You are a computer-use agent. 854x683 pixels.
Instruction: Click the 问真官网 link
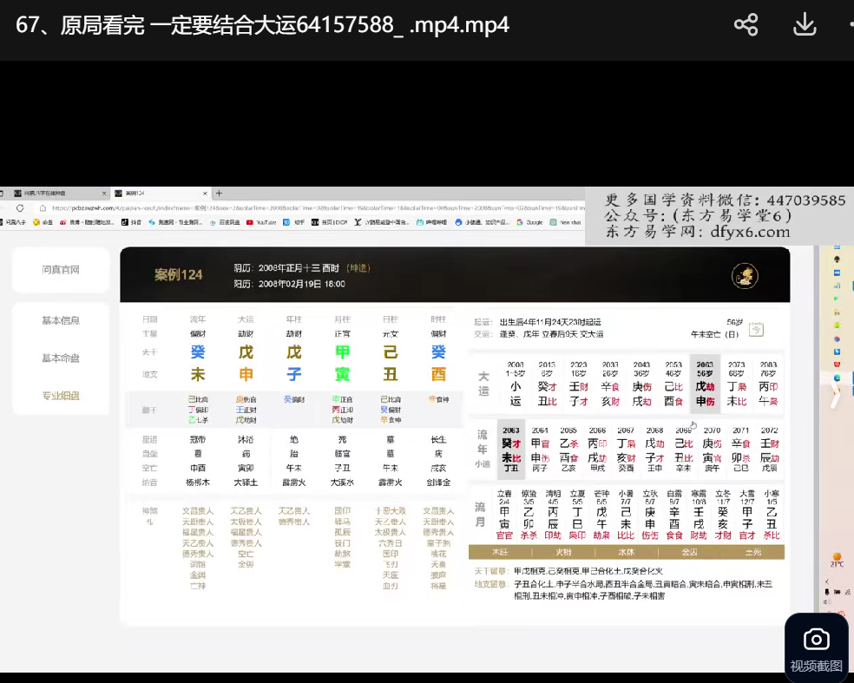(x=61, y=270)
